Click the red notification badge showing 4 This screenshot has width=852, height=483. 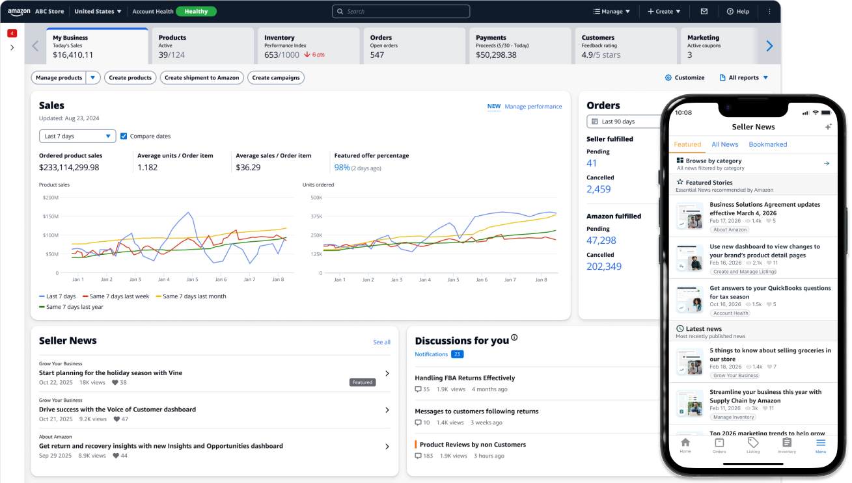coord(12,33)
